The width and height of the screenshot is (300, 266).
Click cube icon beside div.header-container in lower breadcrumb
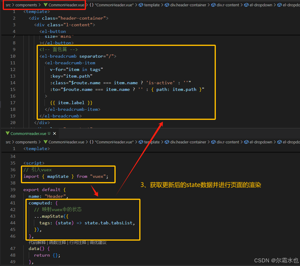[x=167, y=142]
